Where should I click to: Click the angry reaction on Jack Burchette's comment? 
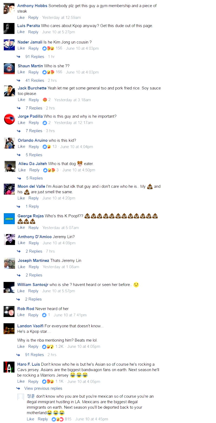coord(45,100)
